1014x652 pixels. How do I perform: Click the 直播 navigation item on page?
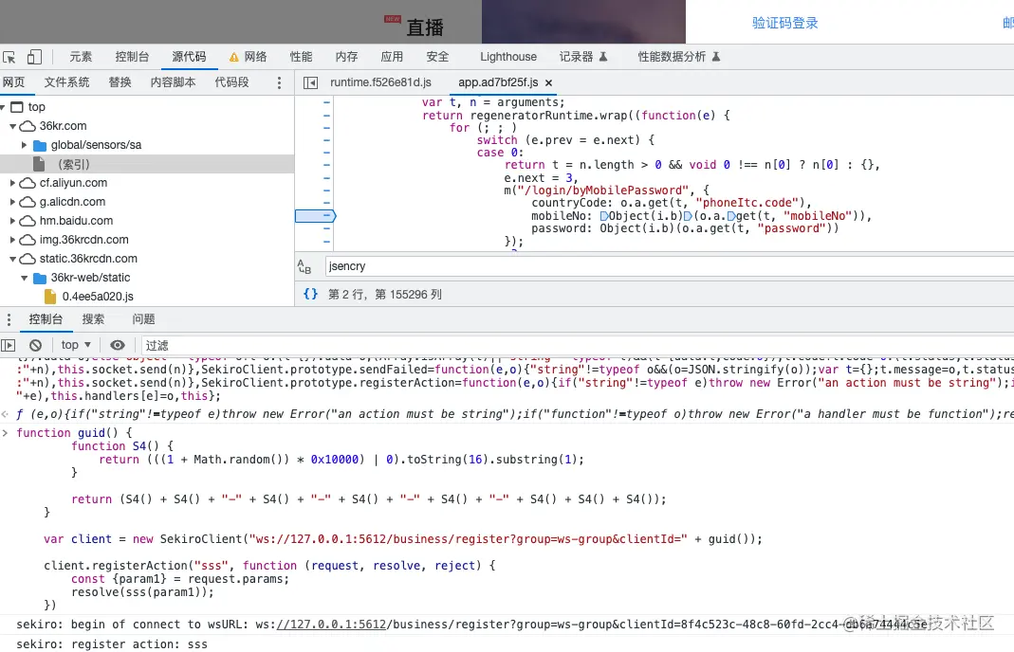coord(425,27)
